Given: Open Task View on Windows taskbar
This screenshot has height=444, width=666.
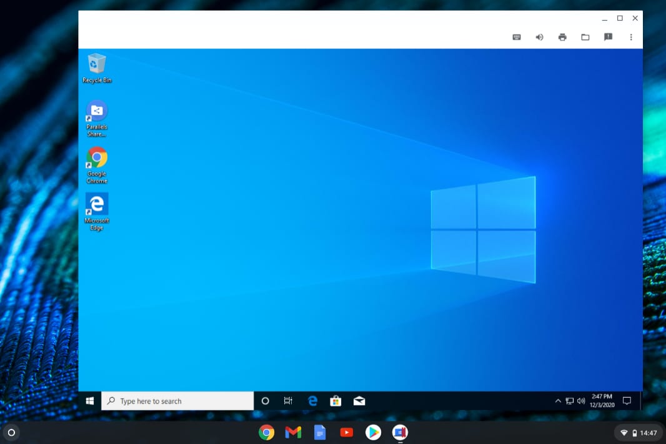Looking at the screenshot, I should 288,401.
